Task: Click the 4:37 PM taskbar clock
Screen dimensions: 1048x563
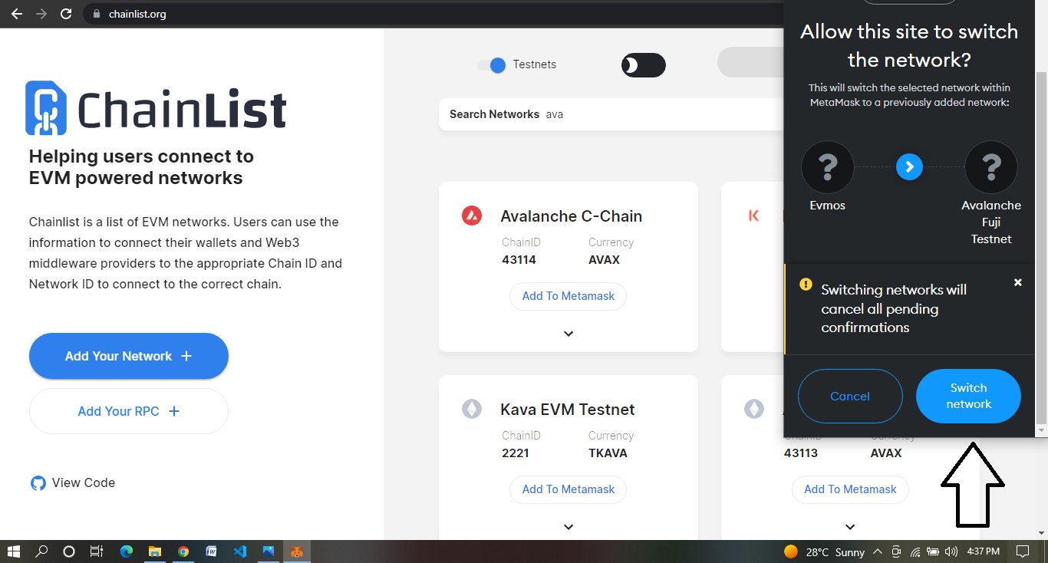Action: (x=983, y=551)
